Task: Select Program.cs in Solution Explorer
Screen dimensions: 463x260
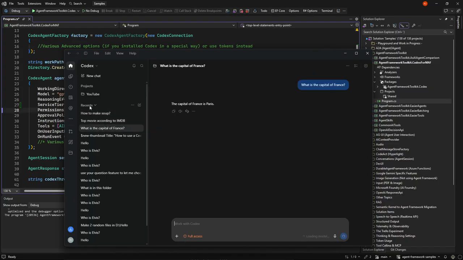Action: click(x=389, y=101)
